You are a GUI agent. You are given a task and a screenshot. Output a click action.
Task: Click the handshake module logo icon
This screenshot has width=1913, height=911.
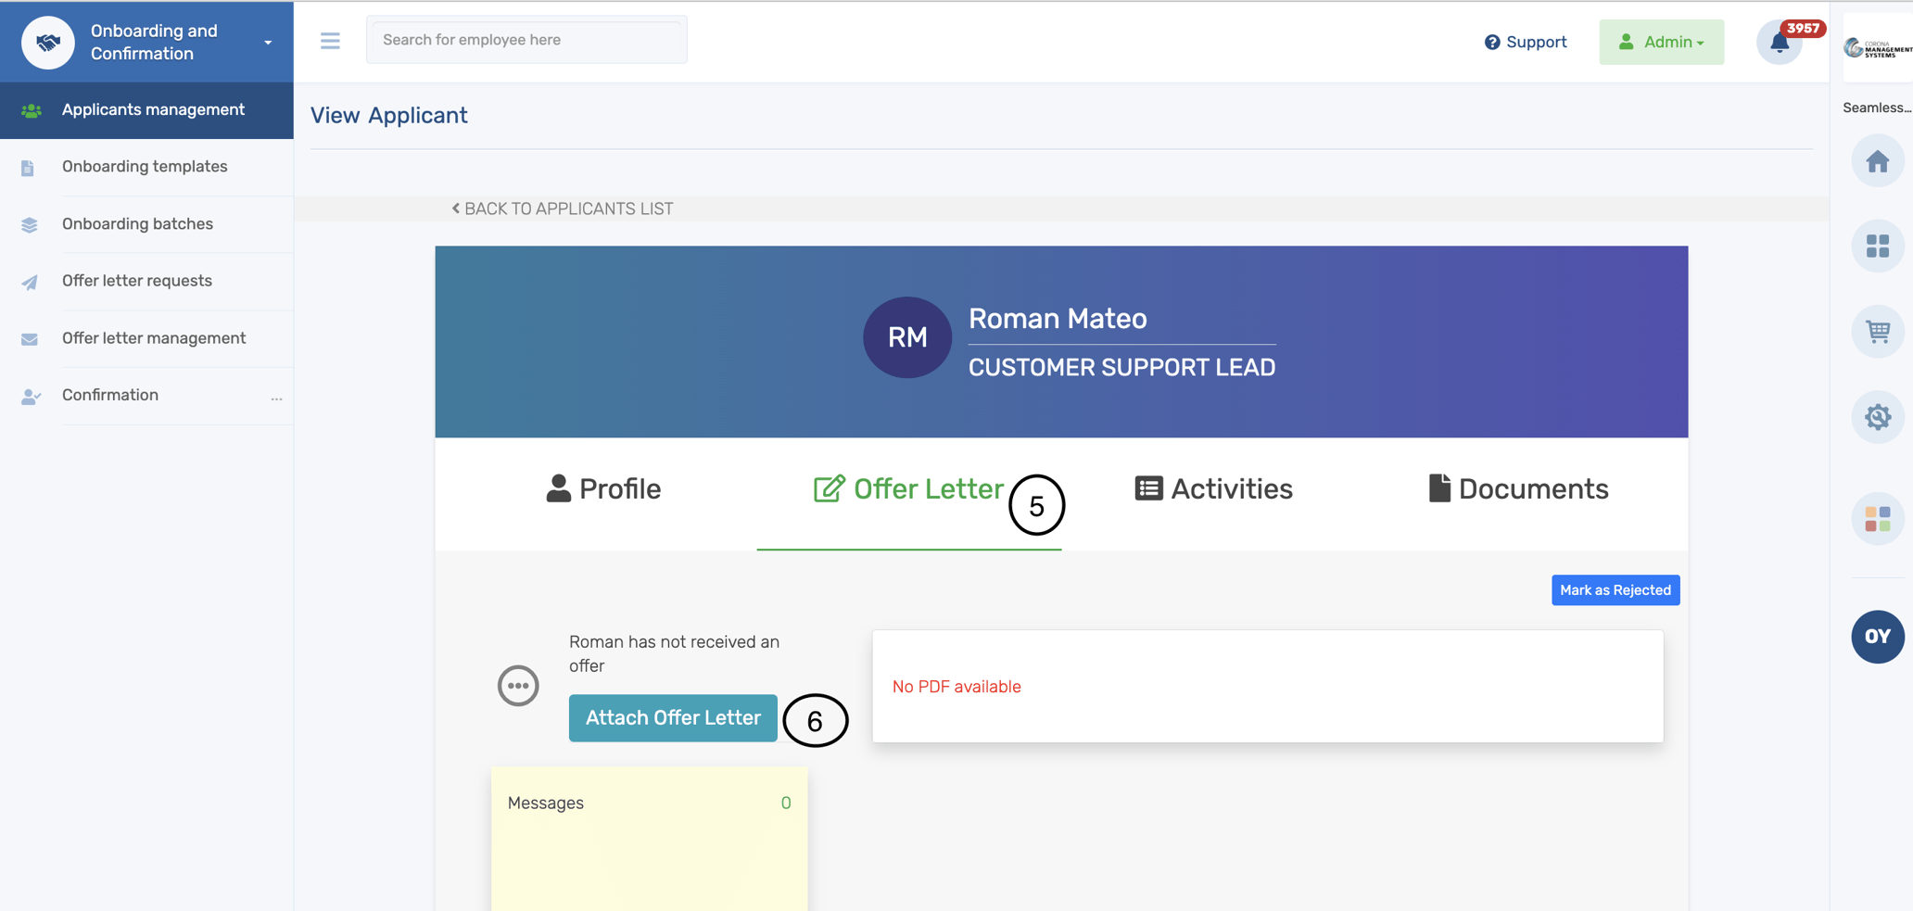click(48, 43)
